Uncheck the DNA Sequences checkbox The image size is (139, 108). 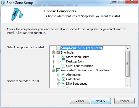point(63,84)
